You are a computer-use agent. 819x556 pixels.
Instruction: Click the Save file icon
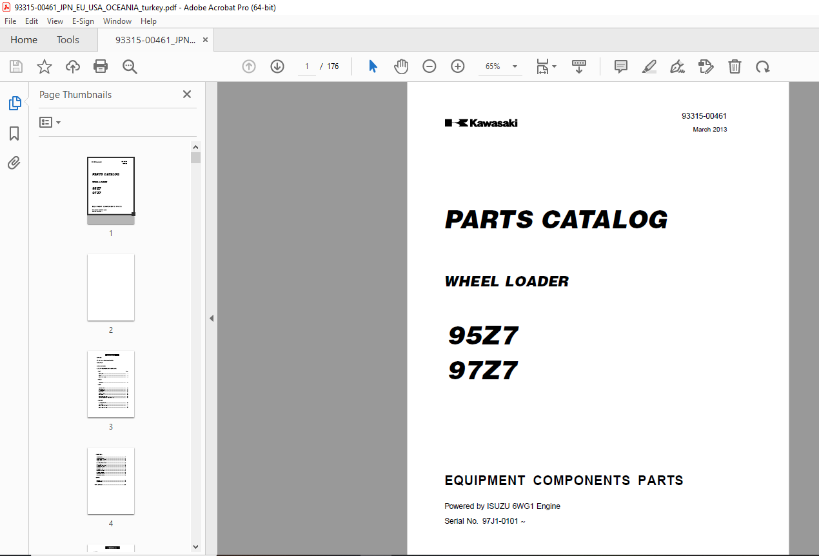click(x=16, y=66)
